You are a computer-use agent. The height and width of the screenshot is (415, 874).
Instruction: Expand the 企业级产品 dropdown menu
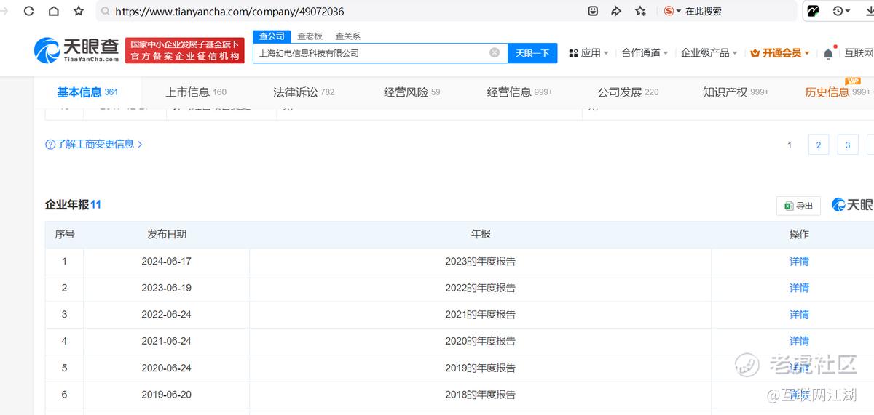click(x=709, y=53)
